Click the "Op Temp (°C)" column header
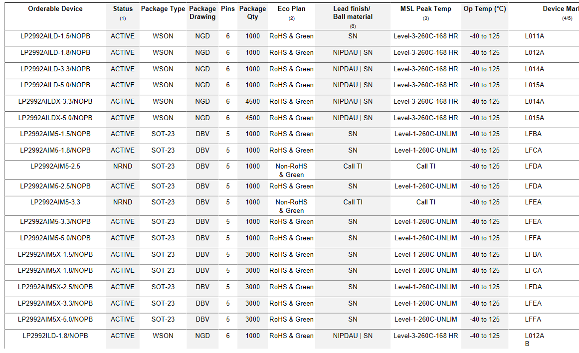579x353 pixels. (485, 9)
